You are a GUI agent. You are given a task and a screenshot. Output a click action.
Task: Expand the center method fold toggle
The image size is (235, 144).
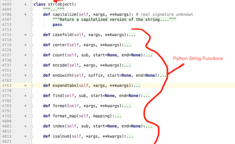[x=31, y=45]
